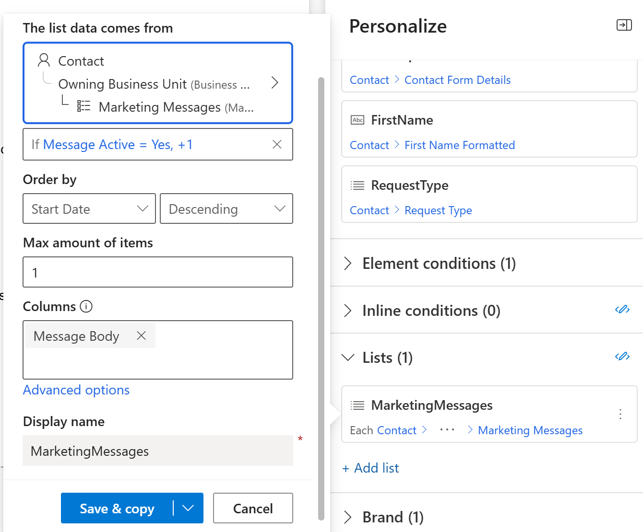643x532 pixels.
Task: Open MarketingMessages list more options menu
Action: pyautogui.click(x=620, y=414)
